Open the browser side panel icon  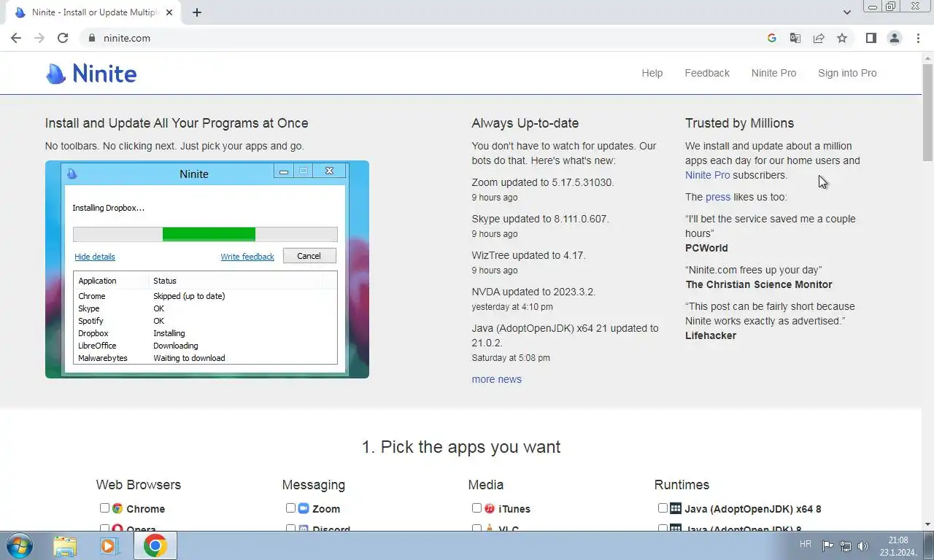click(x=871, y=38)
